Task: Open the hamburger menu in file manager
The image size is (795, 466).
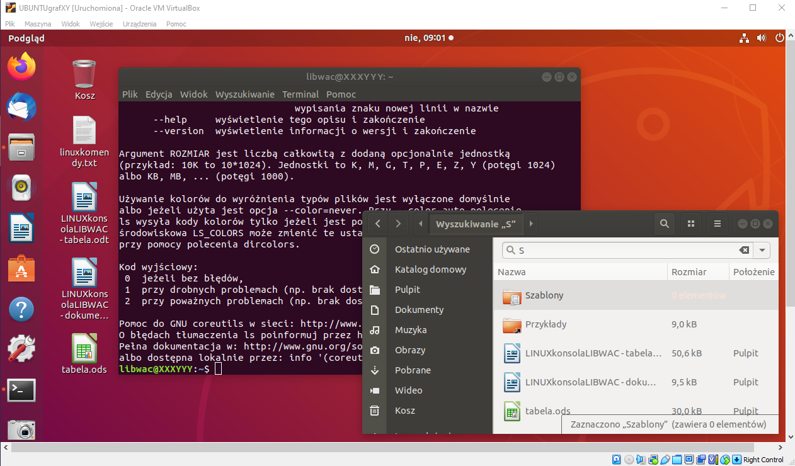Action: tap(717, 224)
